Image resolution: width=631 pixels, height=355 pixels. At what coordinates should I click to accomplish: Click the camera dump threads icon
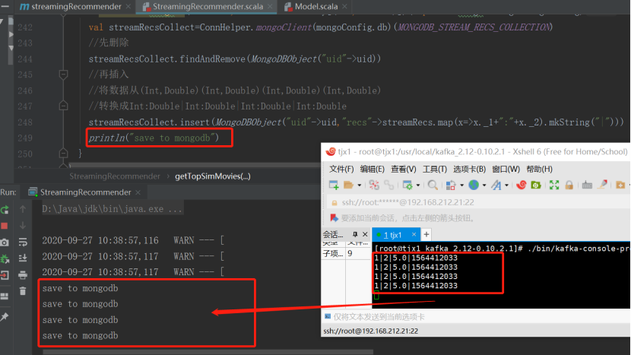pos(5,242)
